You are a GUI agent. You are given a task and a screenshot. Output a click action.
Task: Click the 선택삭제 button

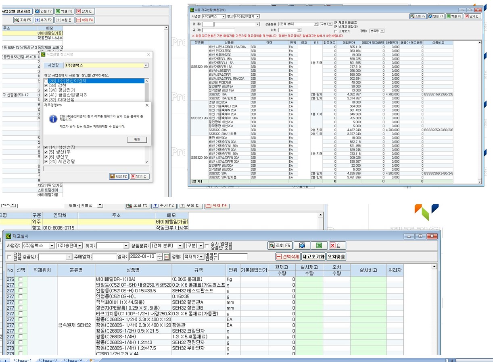coord(288,257)
